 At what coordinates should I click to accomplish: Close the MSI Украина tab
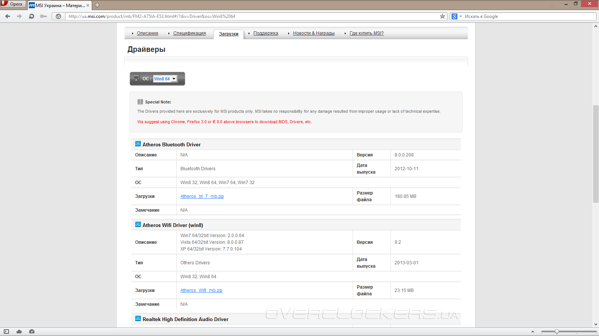[x=88, y=5]
